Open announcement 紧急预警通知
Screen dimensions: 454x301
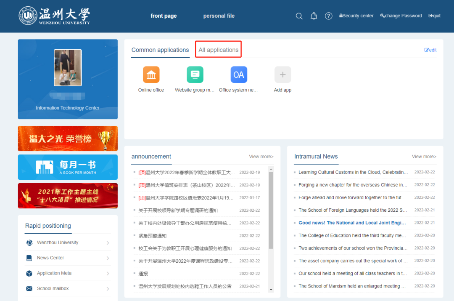click(152, 236)
